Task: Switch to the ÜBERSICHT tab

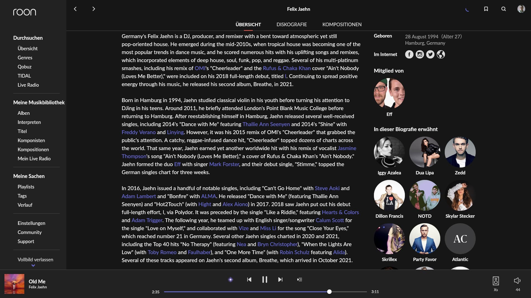Action: (x=248, y=25)
